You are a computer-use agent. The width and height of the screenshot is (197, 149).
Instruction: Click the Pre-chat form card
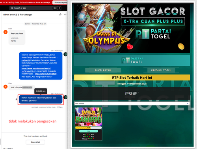pyautogui.click(x=17, y=37)
